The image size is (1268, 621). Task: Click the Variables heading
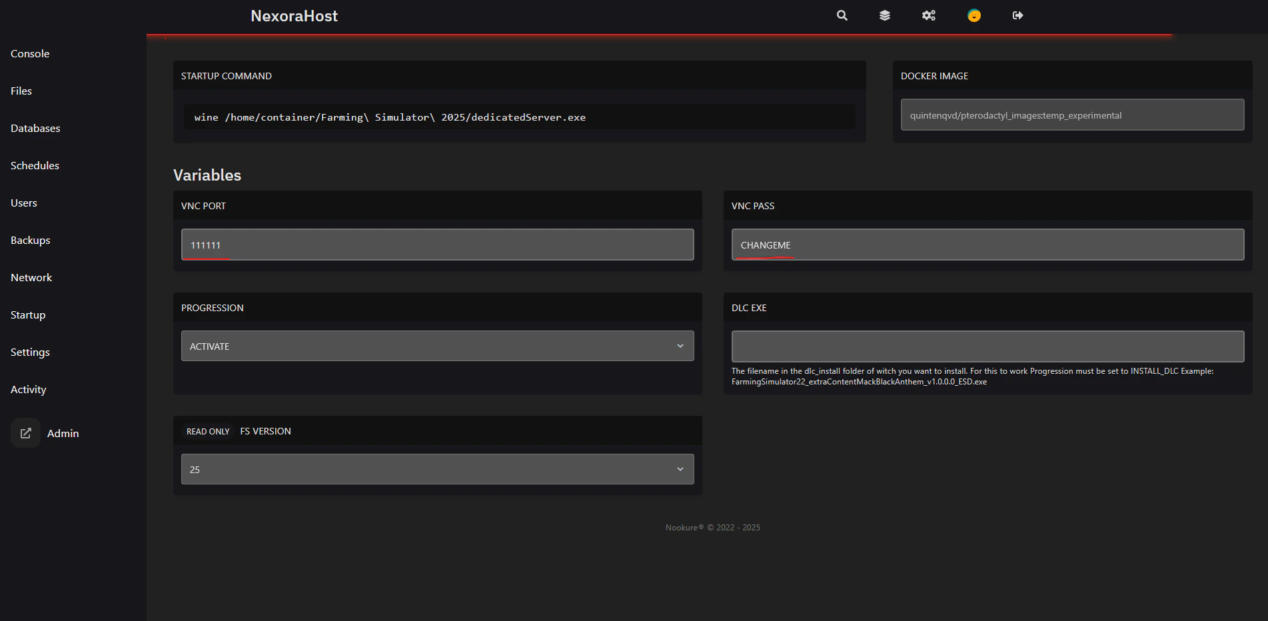207,175
